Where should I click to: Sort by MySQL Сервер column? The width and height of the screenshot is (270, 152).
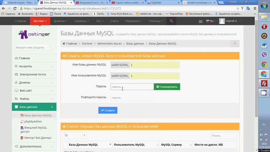[176, 145]
